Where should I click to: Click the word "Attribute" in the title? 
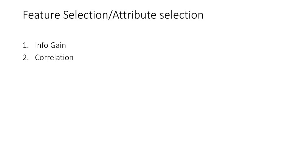(x=134, y=15)
